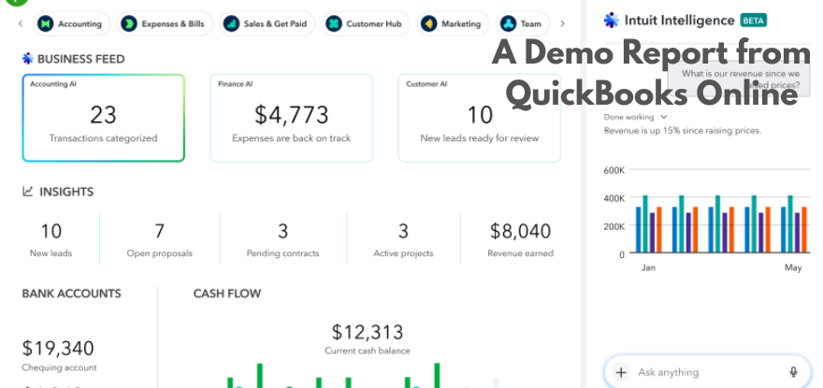Screen dimensions: 823x388
Task: Click the New leads insight value 10
Action: 51,231
